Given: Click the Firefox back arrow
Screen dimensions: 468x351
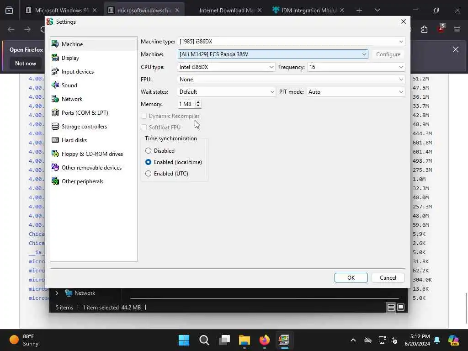Looking at the screenshot, I should point(11,29).
